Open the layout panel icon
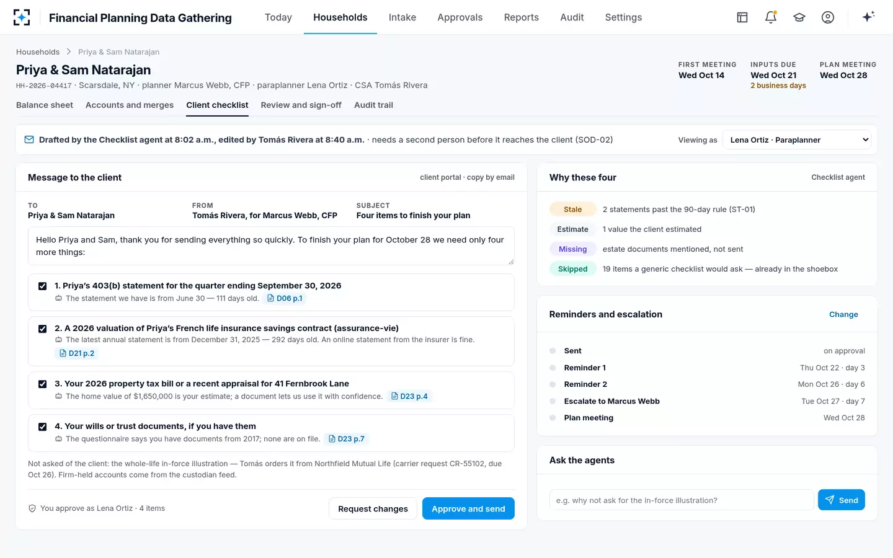Image resolution: width=893 pixels, height=558 pixels. (742, 17)
